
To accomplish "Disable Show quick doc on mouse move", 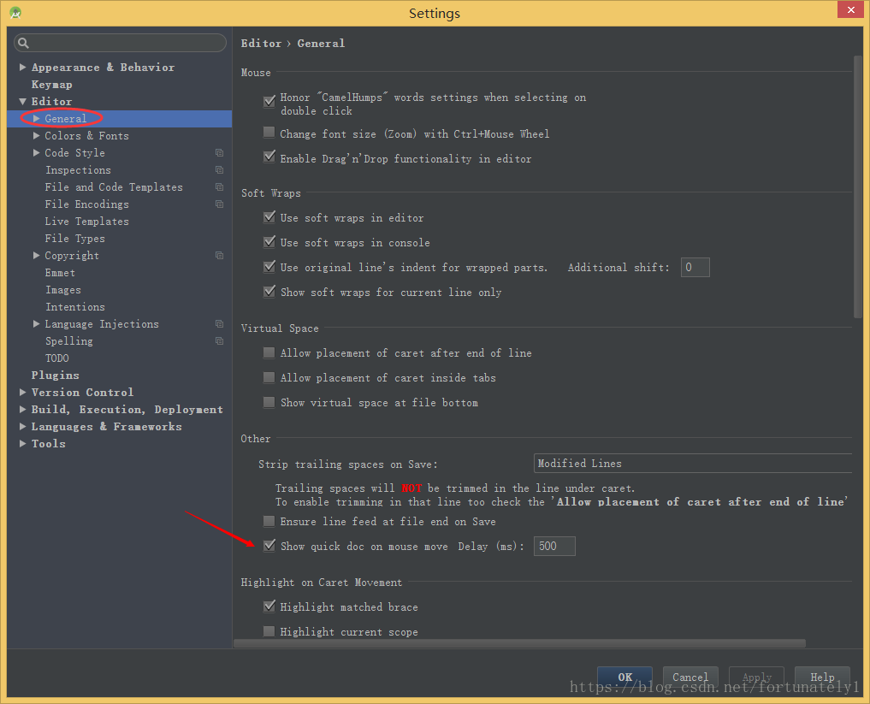I will (269, 546).
